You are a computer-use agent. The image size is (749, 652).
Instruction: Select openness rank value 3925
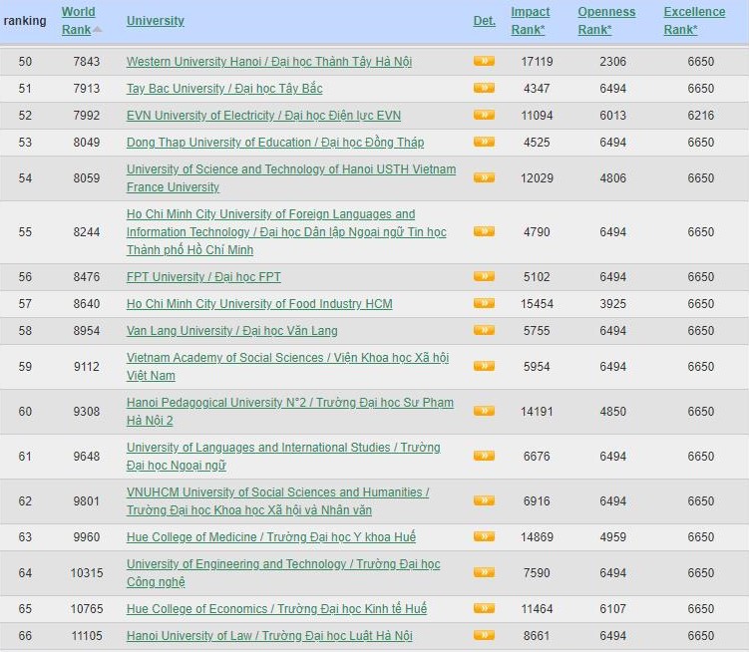612,304
